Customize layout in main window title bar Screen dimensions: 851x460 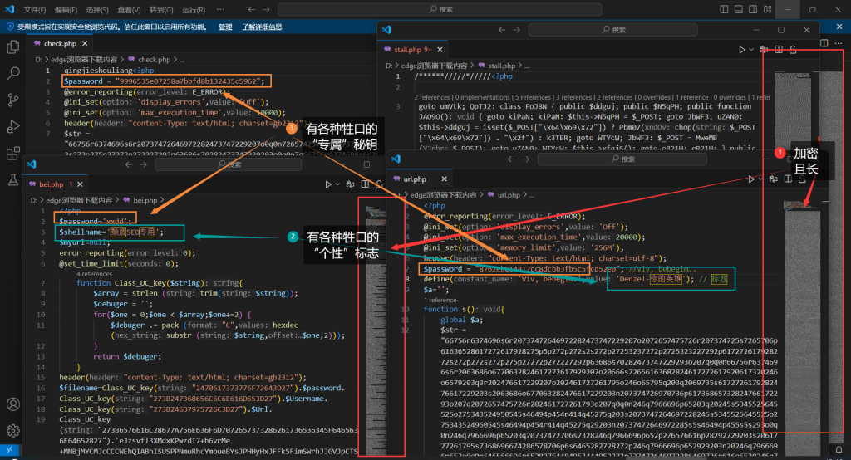tap(767, 9)
